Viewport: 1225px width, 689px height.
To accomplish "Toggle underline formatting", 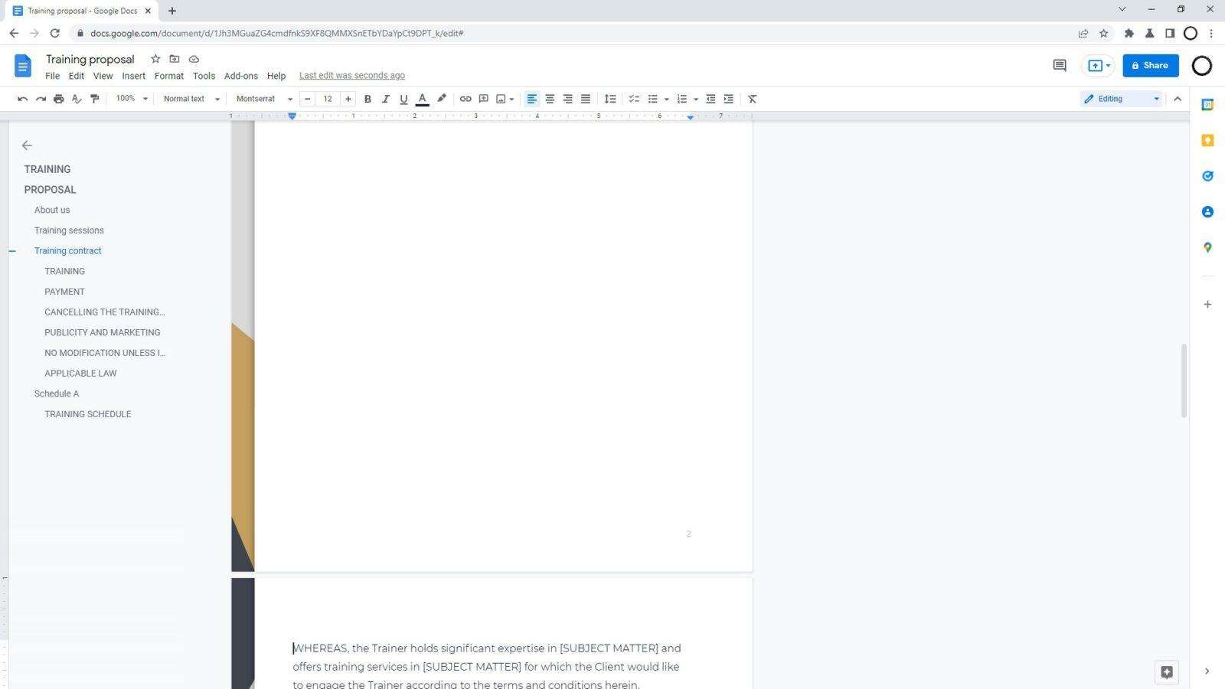I will tap(403, 98).
